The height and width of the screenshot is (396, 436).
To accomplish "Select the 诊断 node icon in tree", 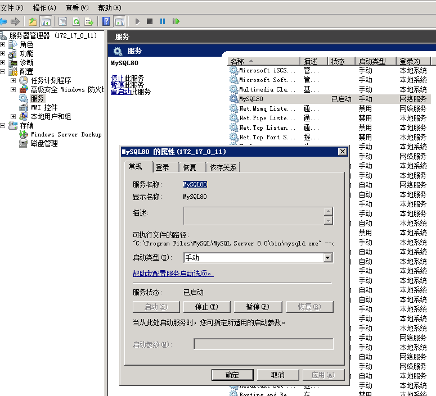I will pos(13,63).
